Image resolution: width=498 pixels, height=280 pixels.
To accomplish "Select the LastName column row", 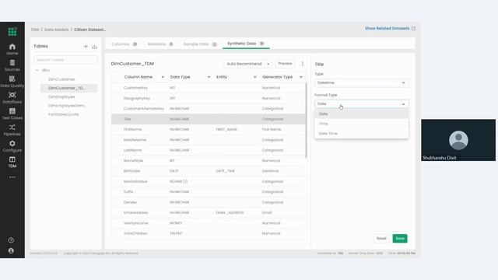I will click(x=208, y=150).
